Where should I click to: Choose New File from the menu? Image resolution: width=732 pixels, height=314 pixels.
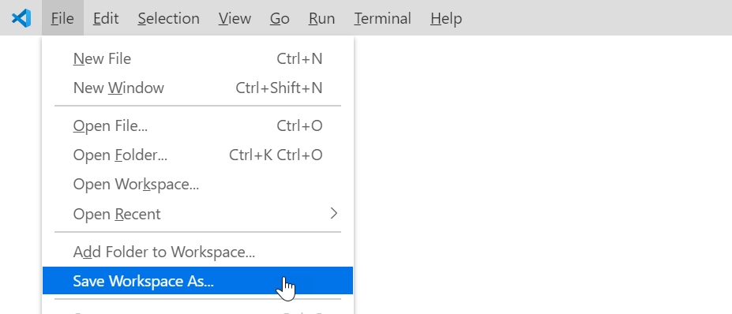click(x=198, y=59)
